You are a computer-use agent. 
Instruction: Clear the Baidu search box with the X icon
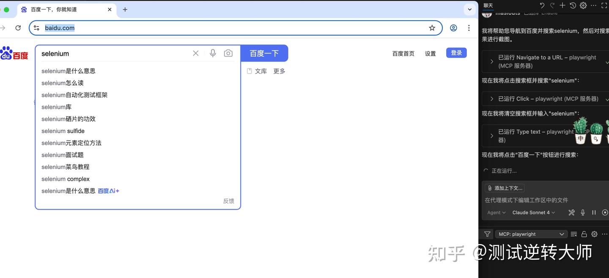tap(196, 53)
